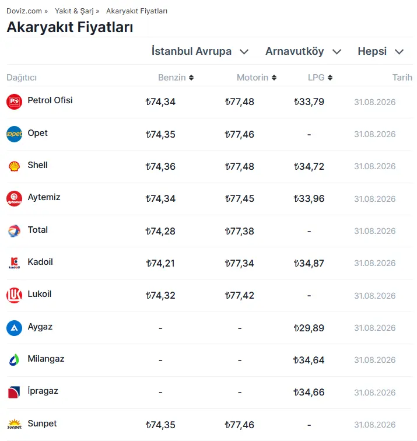Click the Lukoil logo icon
This screenshot has width=417, height=441.
[14, 295]
